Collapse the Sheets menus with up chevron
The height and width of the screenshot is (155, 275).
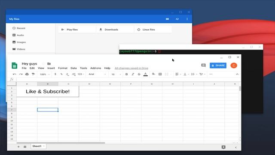[237, 74]
